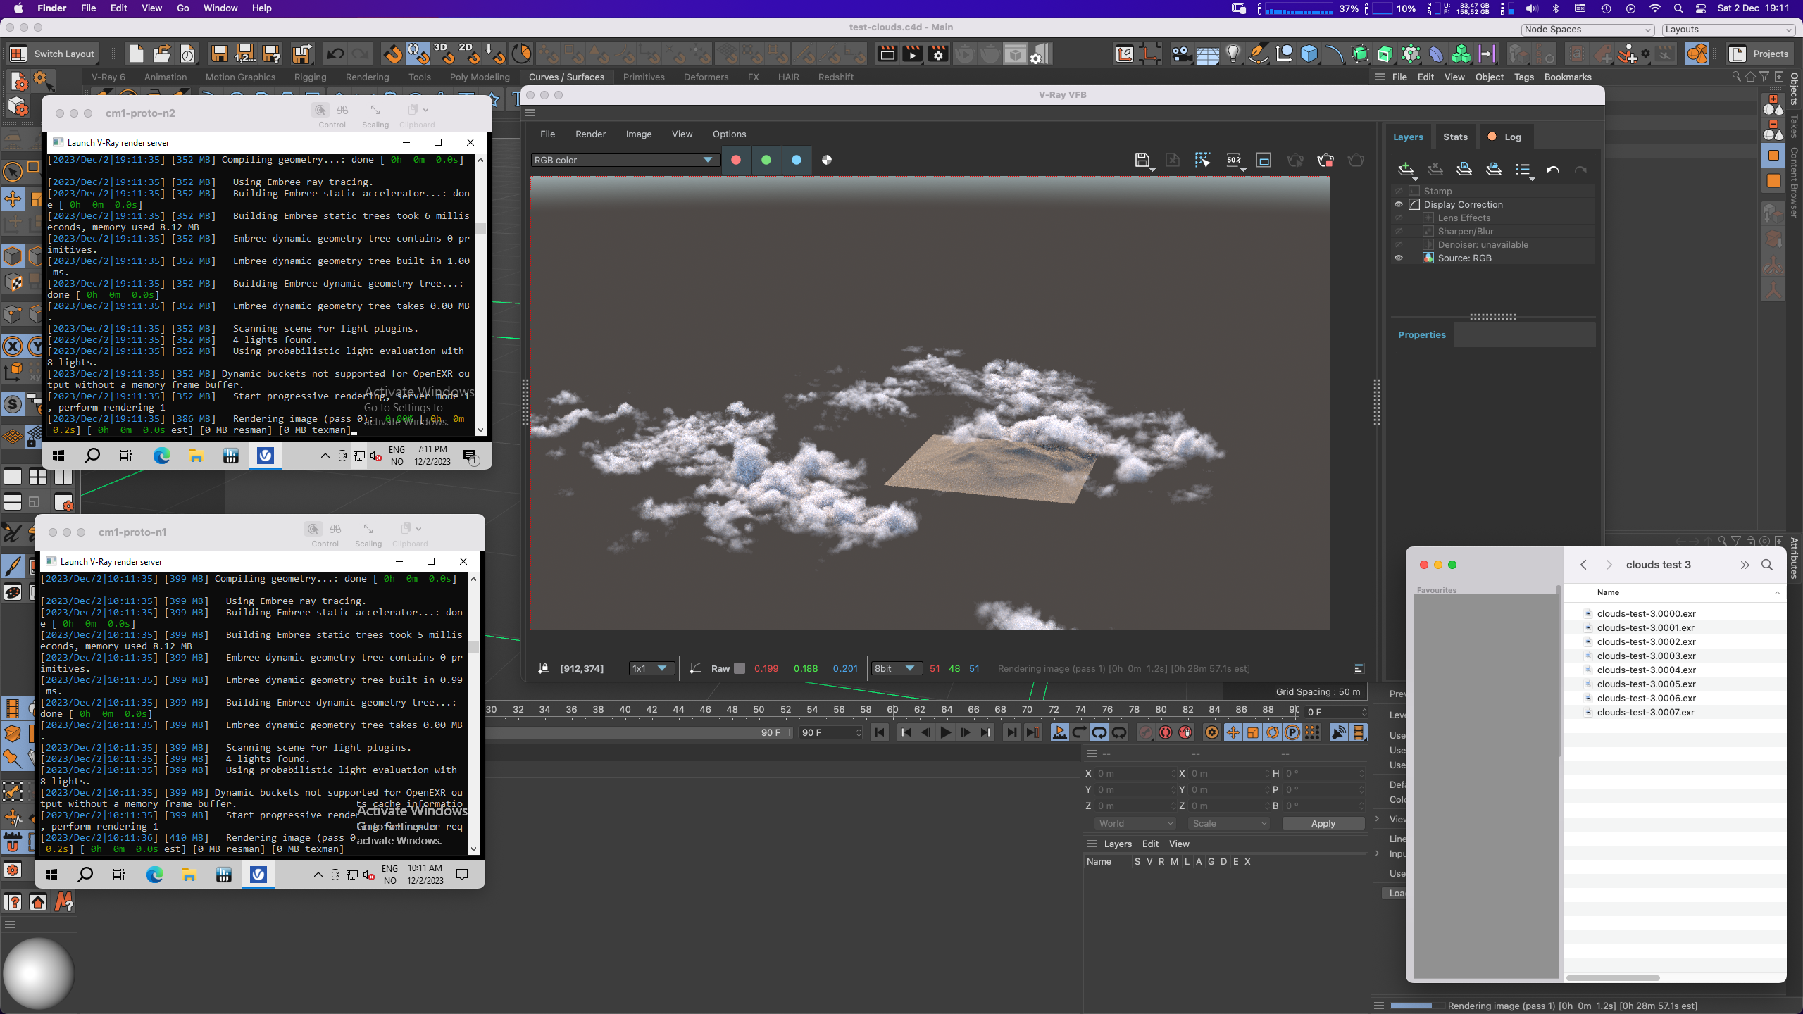Toggle the blue channel in VFB
Viewport: 1803px width, 1014px height.
click(x=797, y=161)
